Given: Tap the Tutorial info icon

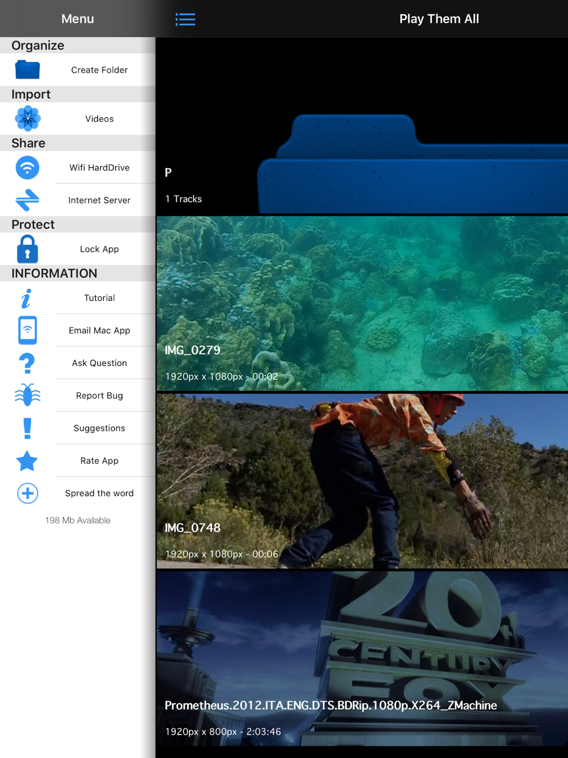Looking at the screenshot, I should [26, 298].
